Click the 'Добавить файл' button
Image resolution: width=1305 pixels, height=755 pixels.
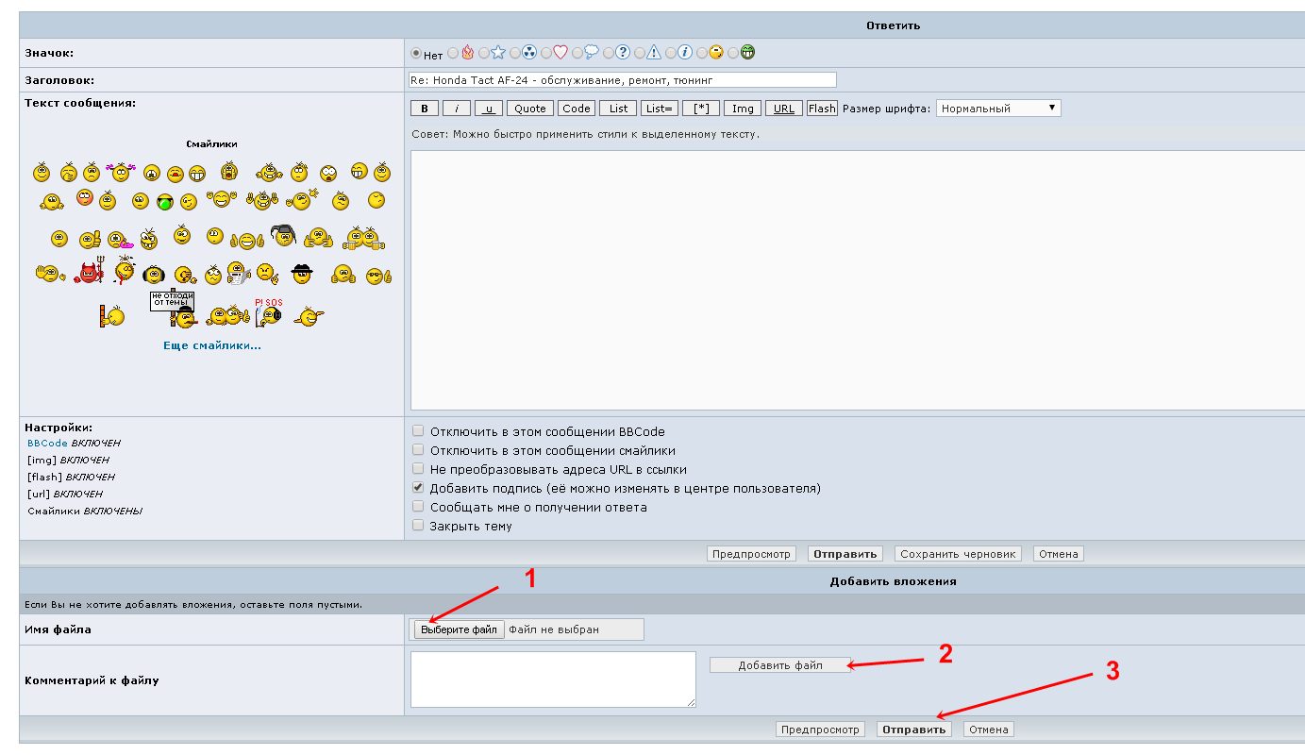tap(780, 665)
